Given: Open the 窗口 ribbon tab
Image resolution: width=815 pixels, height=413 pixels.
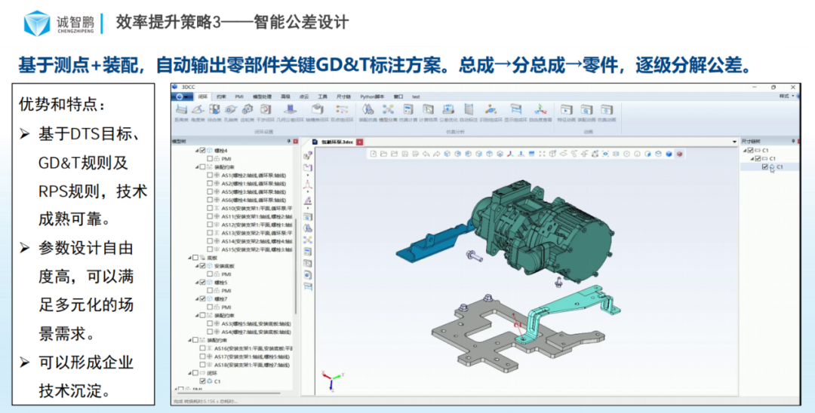Looking at the screenshot, I should (x=398, y=96).
